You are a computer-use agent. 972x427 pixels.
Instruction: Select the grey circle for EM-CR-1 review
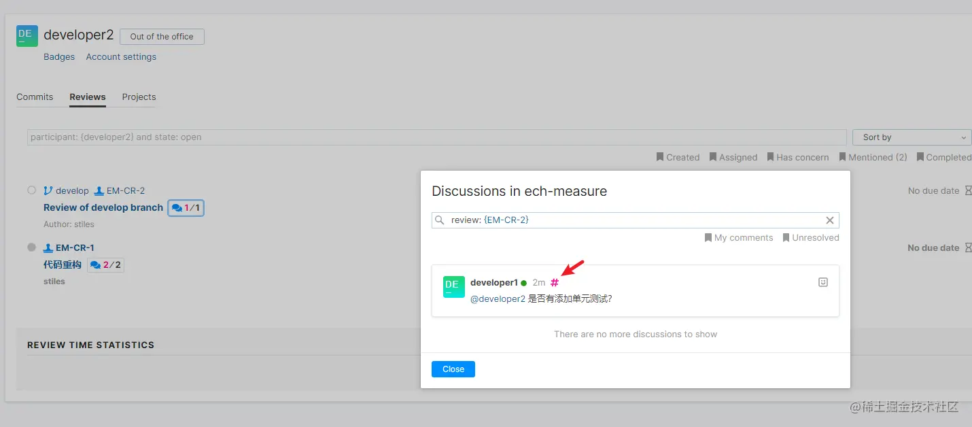click(x=31, y=247)
